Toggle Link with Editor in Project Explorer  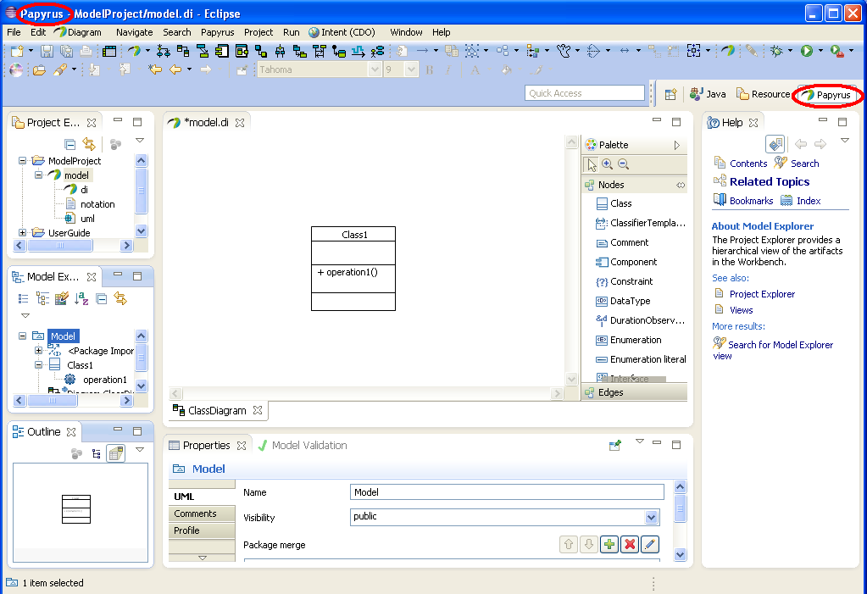point(89,144)
